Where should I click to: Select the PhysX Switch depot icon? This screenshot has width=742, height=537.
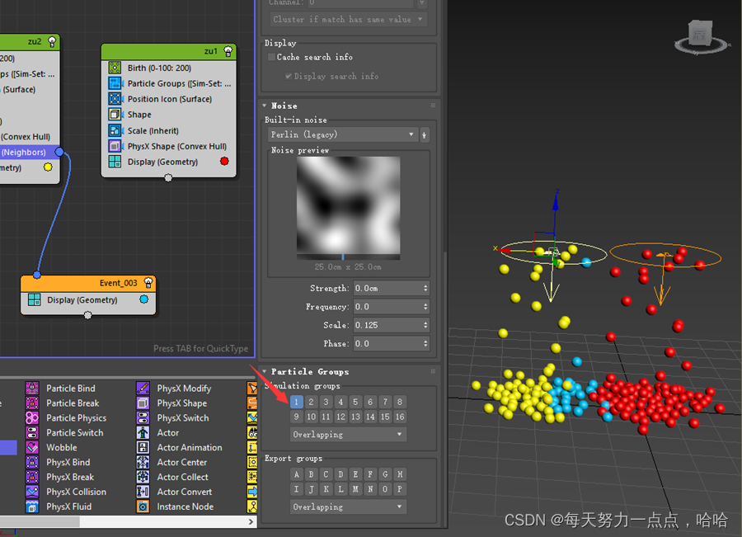pos(143,417)
